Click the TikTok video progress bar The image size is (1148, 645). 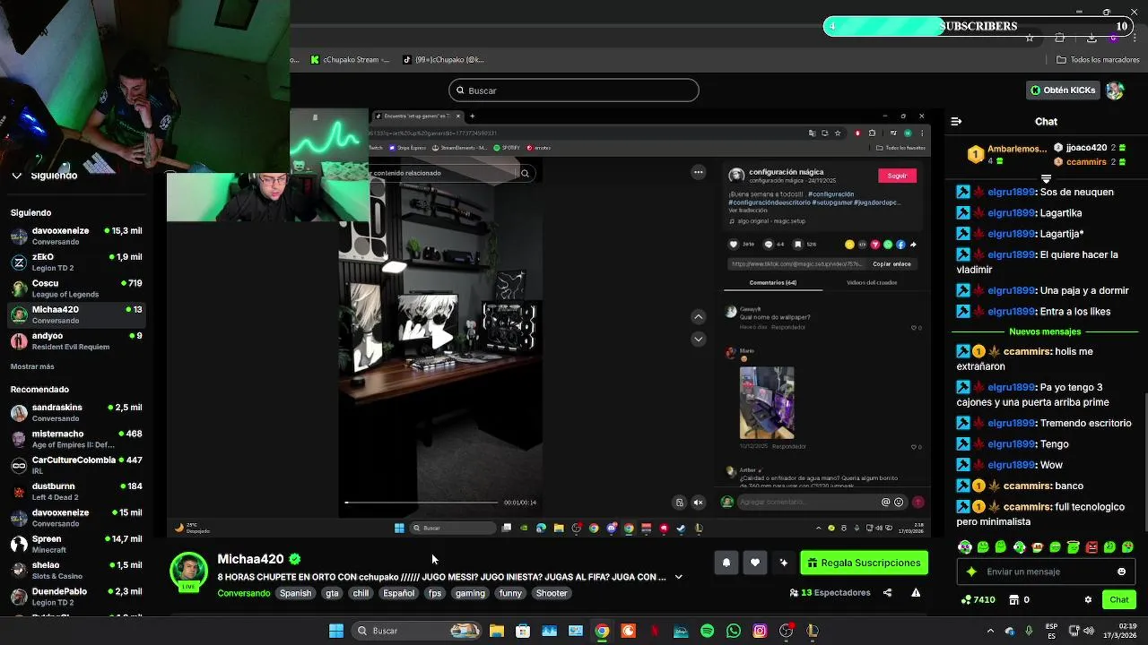click(421, 503)
